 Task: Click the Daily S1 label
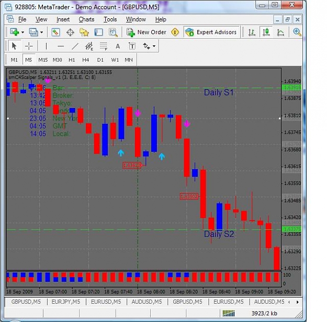coord(219,92)
